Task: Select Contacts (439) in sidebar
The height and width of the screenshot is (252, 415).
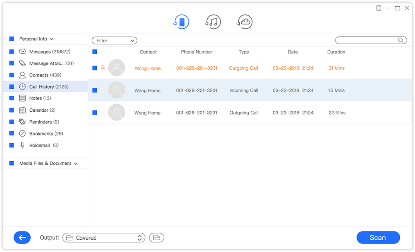Action: click(x=45, y=75)
